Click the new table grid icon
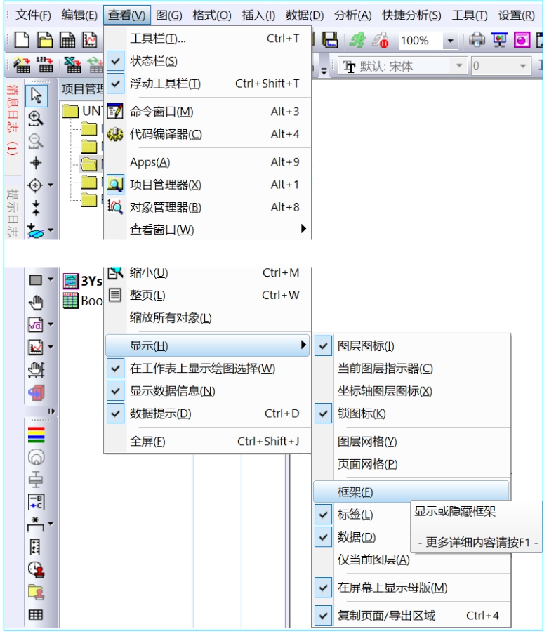Screen dimensions: 549x634 [x=36, y=614]
